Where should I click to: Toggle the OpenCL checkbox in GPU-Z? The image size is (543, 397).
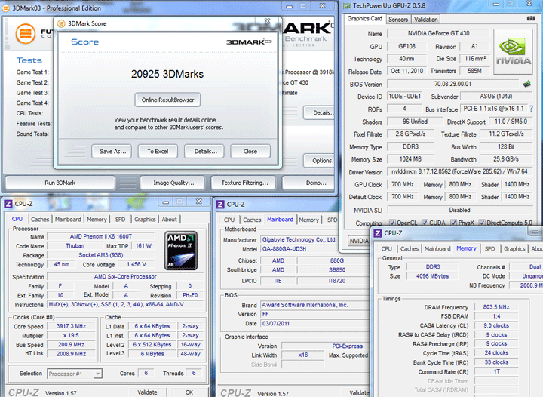click(x=392, y=223)
